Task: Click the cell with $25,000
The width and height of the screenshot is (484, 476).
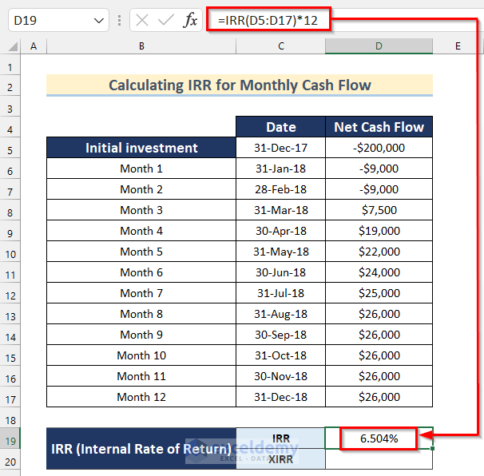Action: point(379,293)
